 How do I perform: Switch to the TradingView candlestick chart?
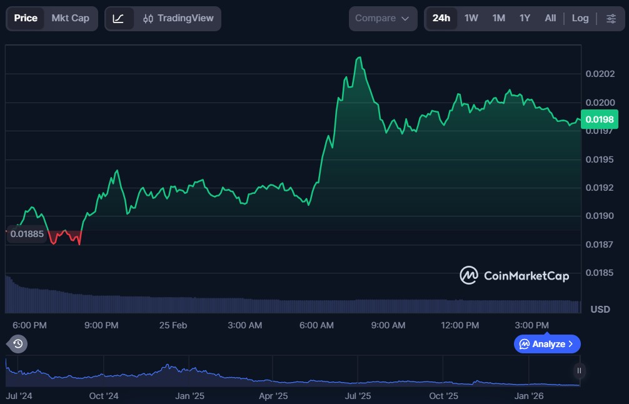tap(178, 19)
